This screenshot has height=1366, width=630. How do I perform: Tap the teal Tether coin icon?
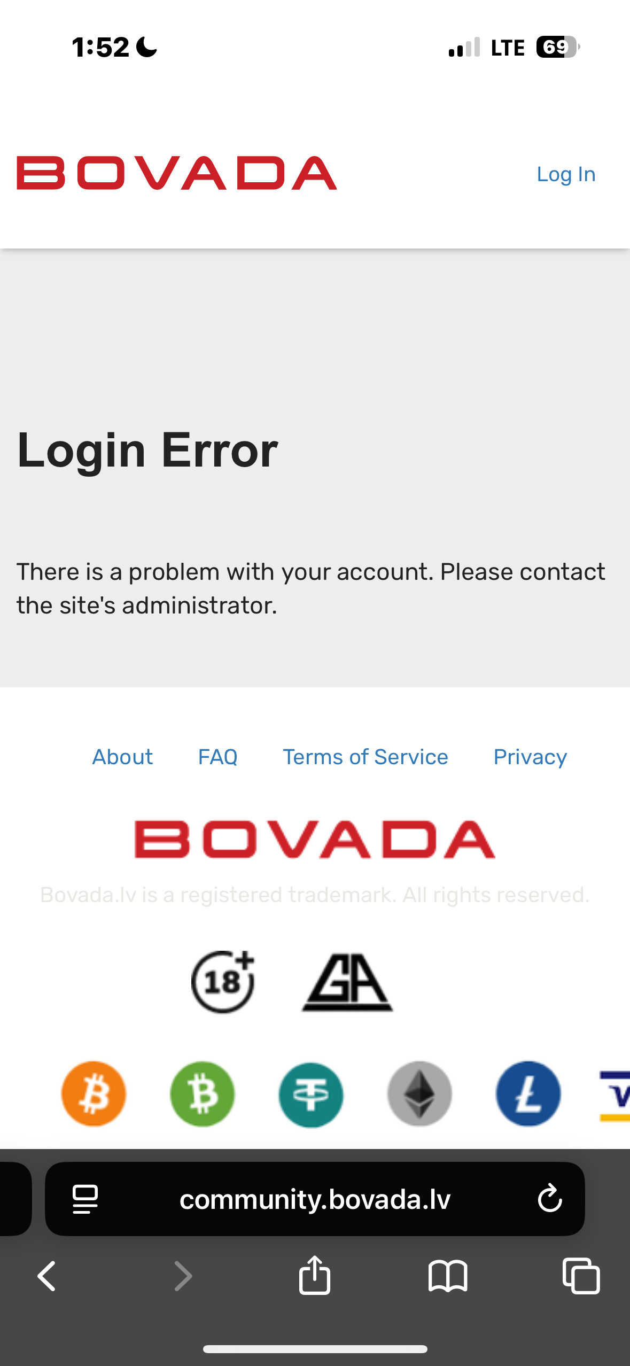point(311,1095)
